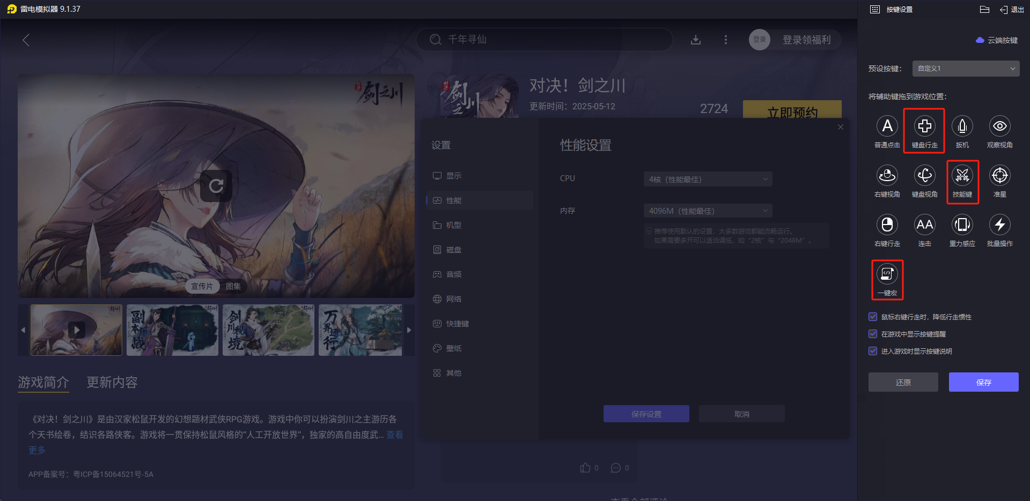Open 壁纸 settings section
The height and width of the screenshot is (501, 1030).
tap(480, 348)
